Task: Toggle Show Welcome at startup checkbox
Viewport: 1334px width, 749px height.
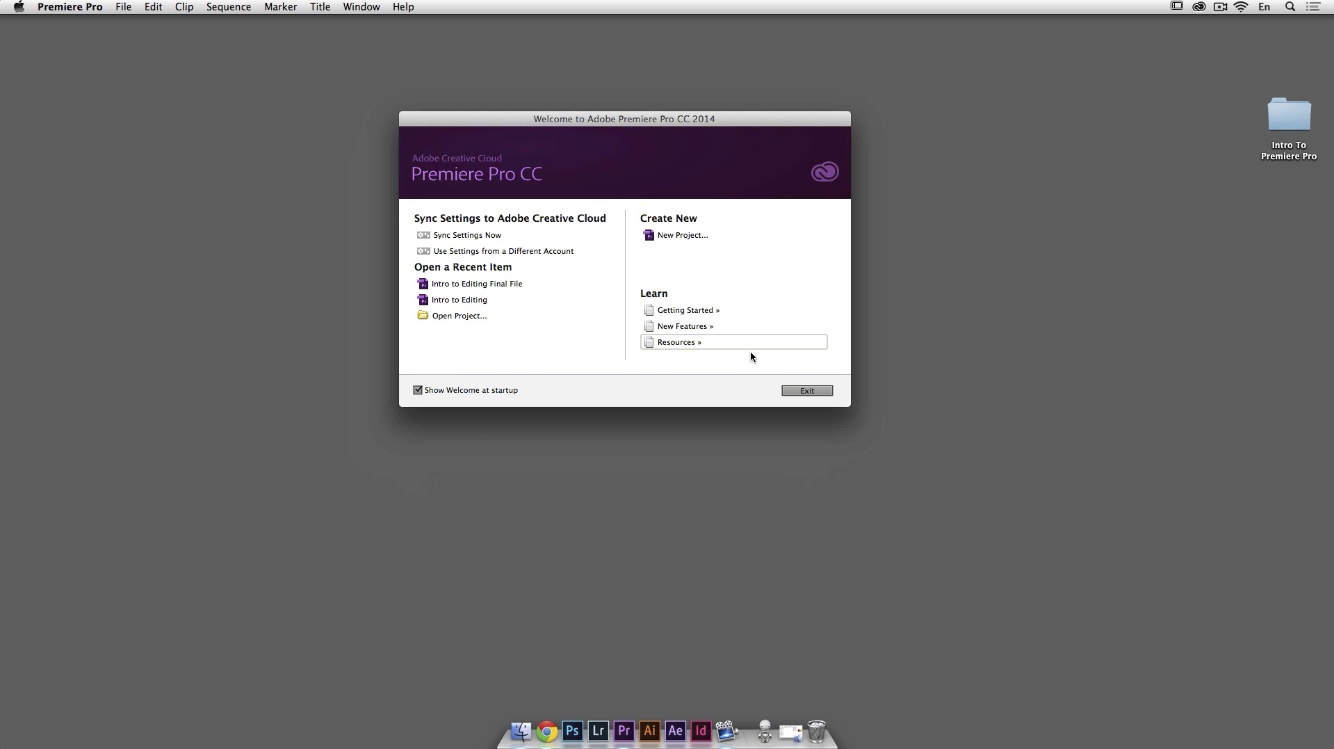Action: tap(418, 390)
